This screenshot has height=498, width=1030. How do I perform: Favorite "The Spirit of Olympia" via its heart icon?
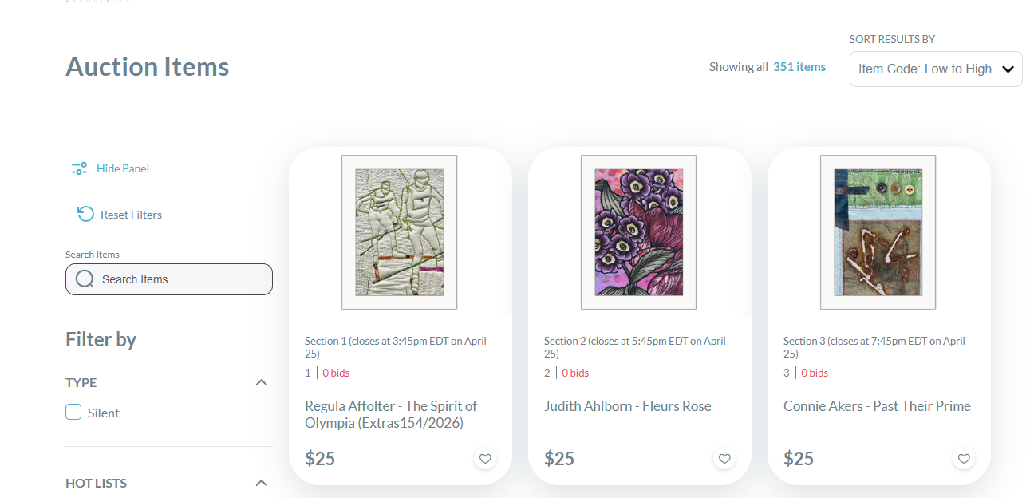(x=484, y=458)
